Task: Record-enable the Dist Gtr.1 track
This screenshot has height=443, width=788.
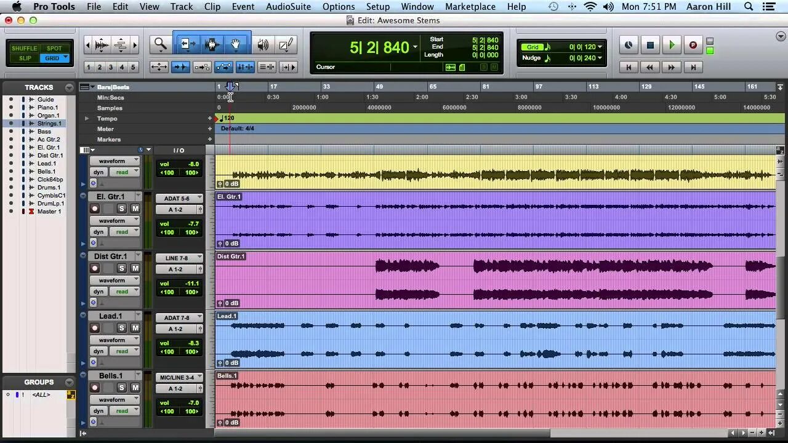Action: coord(95,268)
